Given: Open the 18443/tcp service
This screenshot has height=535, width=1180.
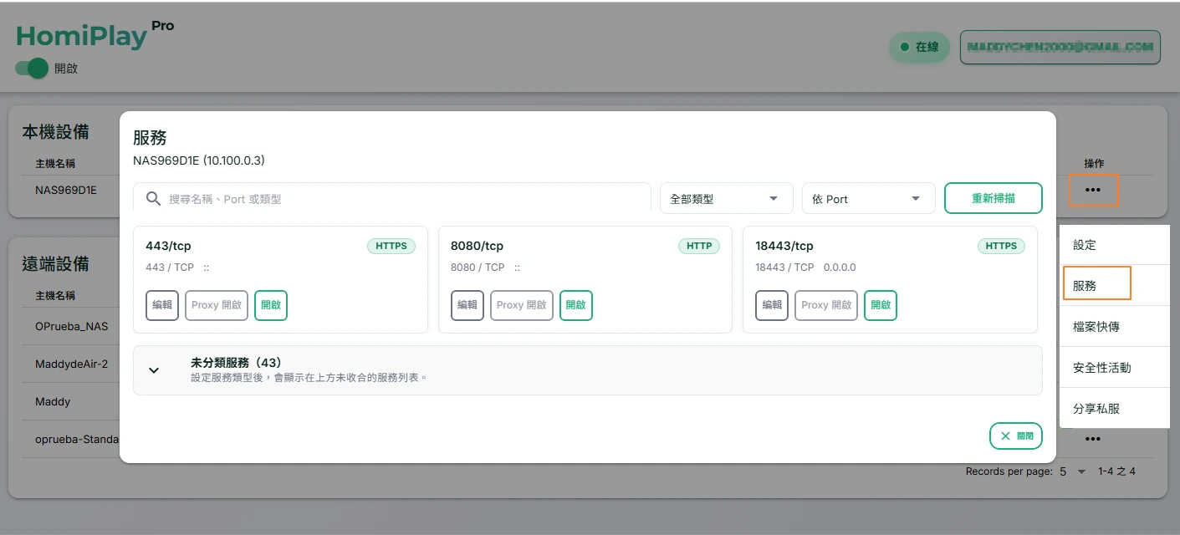Looking at the screenshot, I should pyautogui.click(x=881, y=305).
